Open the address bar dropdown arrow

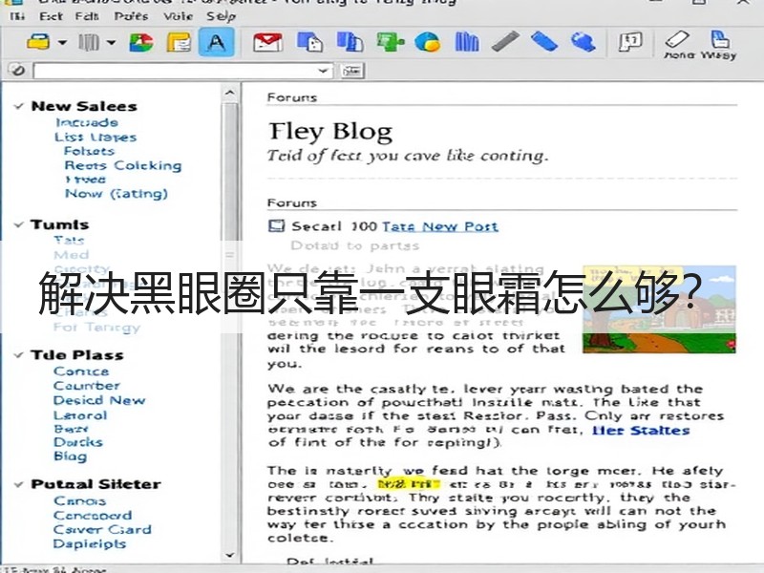(324, 71)
